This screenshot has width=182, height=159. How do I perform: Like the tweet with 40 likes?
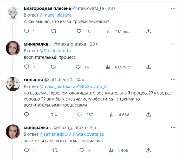pos(80,31)
